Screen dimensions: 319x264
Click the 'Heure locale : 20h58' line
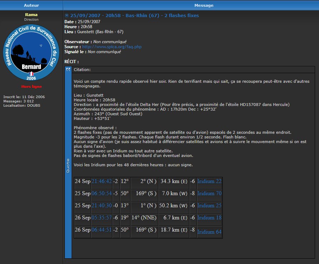[x=94, y=100]
